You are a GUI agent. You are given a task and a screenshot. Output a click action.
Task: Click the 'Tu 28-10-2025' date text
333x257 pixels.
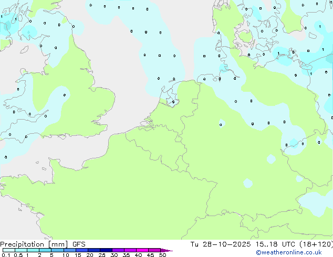(221, 244)
